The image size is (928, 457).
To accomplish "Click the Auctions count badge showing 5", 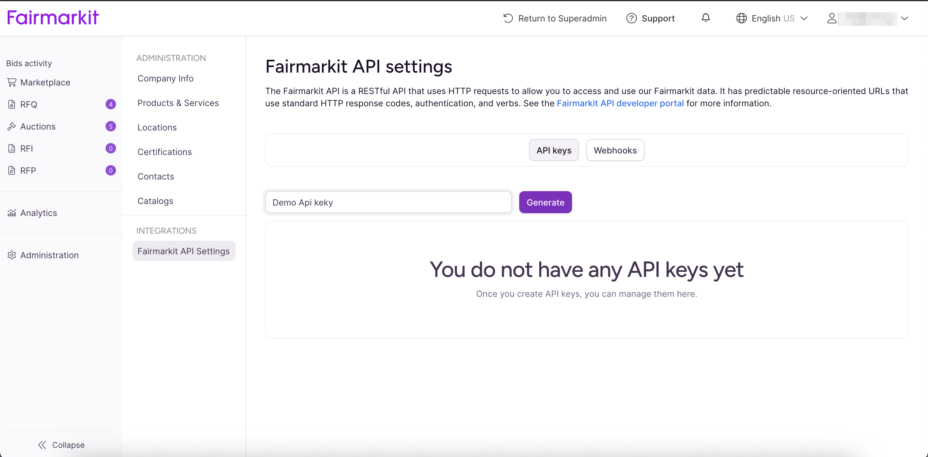I will (x=110, y=126).
